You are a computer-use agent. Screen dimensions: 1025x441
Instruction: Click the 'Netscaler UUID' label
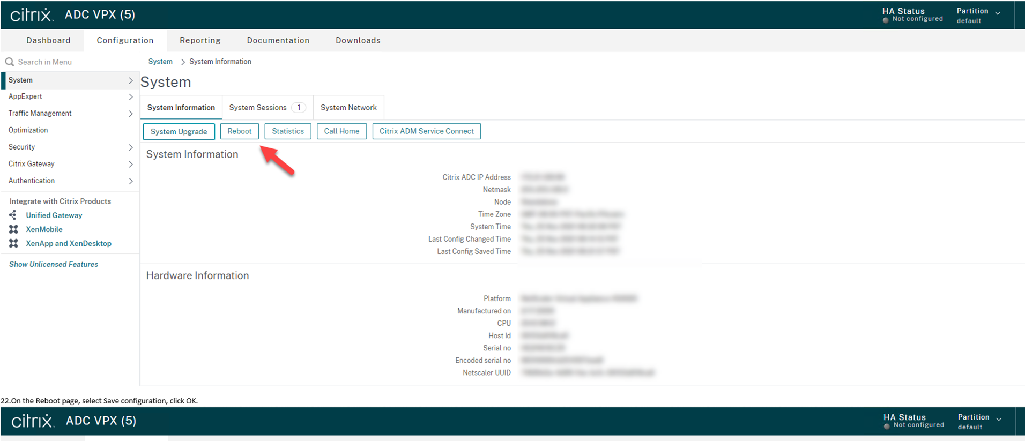pyautogui.click(x=487, y=373)
